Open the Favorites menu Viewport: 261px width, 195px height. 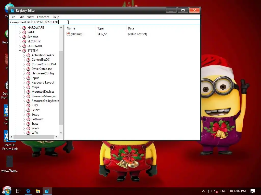pos(43,17)
